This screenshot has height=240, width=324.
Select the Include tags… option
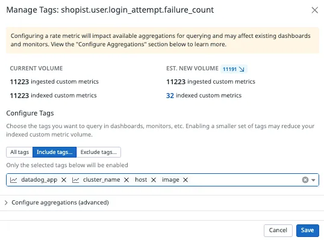click(55, 152)
